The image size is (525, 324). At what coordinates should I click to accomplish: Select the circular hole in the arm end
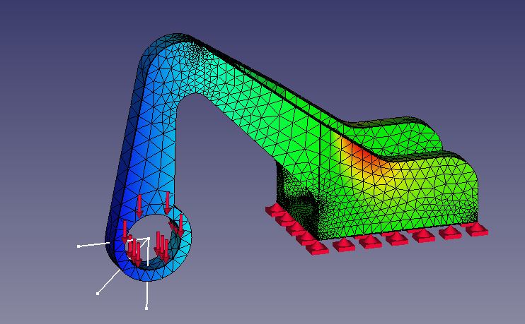coord(152,241)
